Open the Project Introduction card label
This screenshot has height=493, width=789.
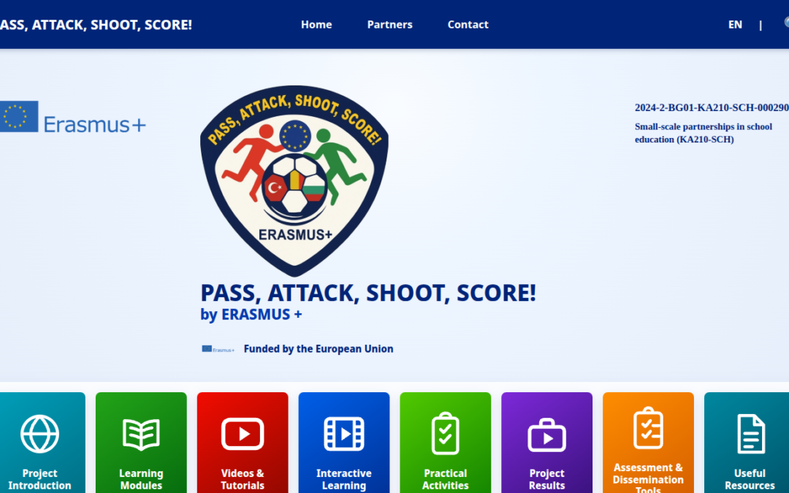click(x=39, y=479)
